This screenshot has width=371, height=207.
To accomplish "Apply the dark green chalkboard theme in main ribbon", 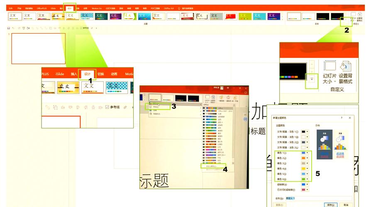I will point(101,16).
